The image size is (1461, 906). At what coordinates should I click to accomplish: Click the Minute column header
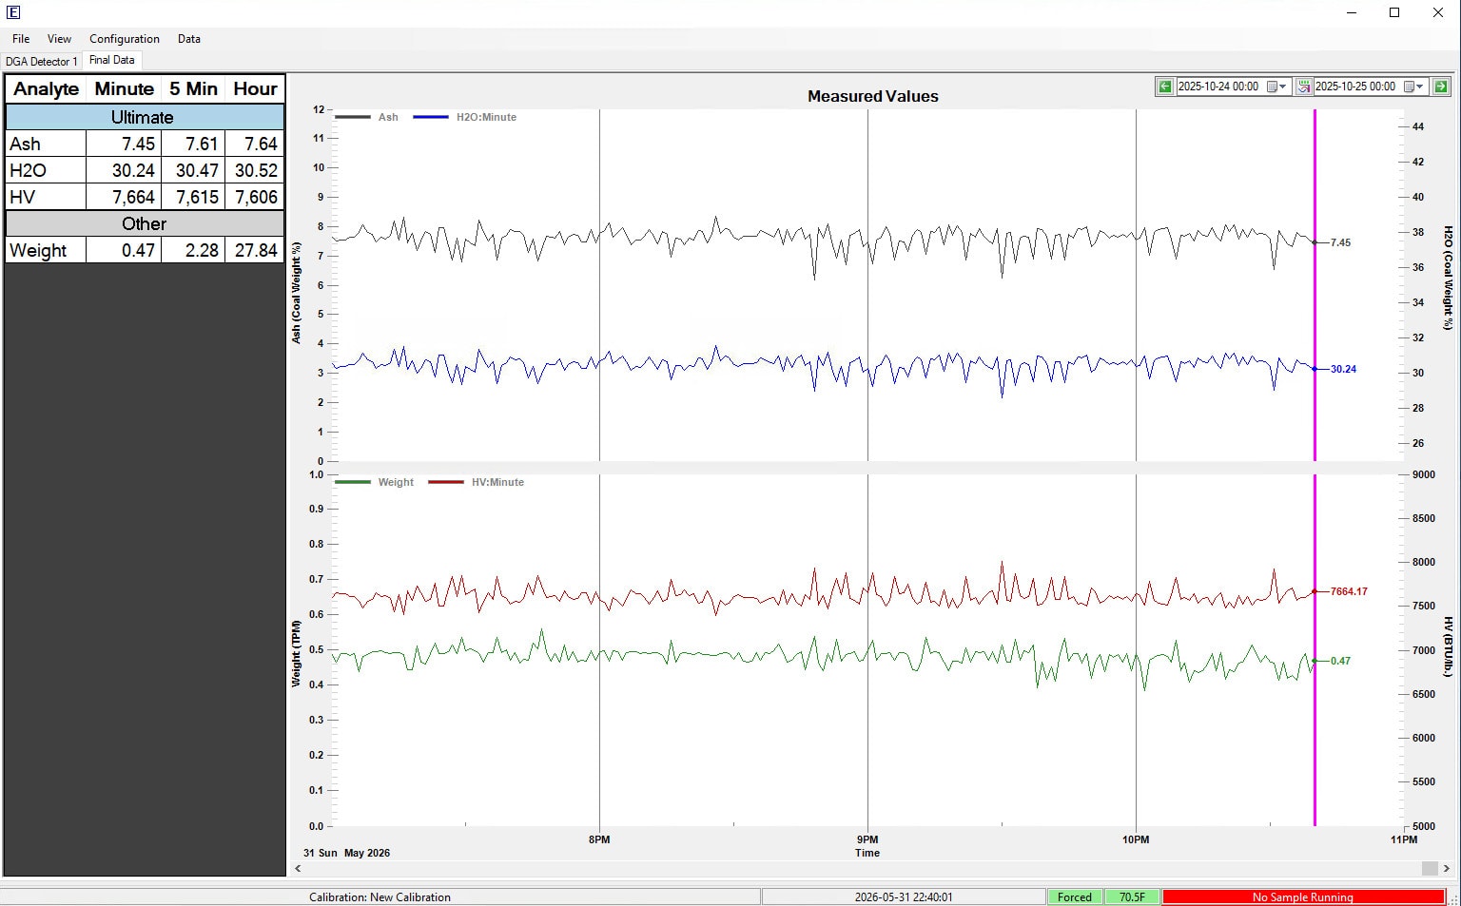coord(124,88)
